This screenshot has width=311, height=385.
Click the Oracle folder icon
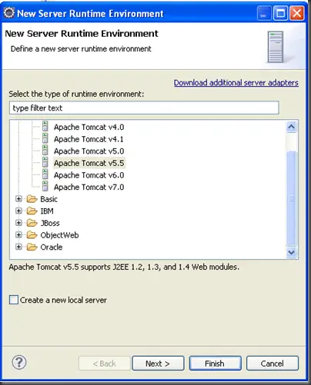[x=32, y=247]
